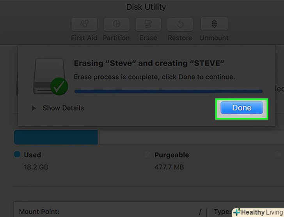Screen dimensions: 284x217
Task: Click the erase progress bar
Action: pyautogui.click(x=168, y=91)
